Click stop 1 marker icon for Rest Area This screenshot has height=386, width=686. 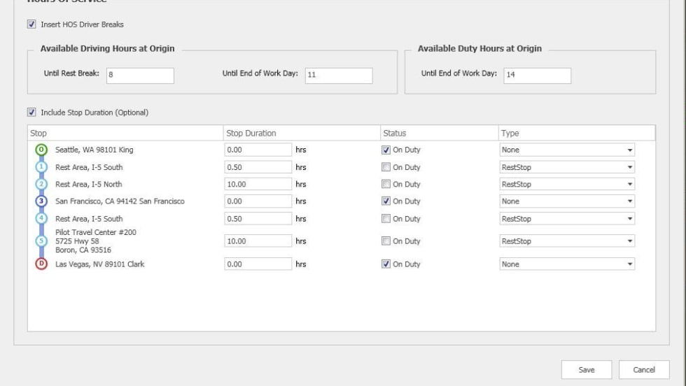pos(41,167)
